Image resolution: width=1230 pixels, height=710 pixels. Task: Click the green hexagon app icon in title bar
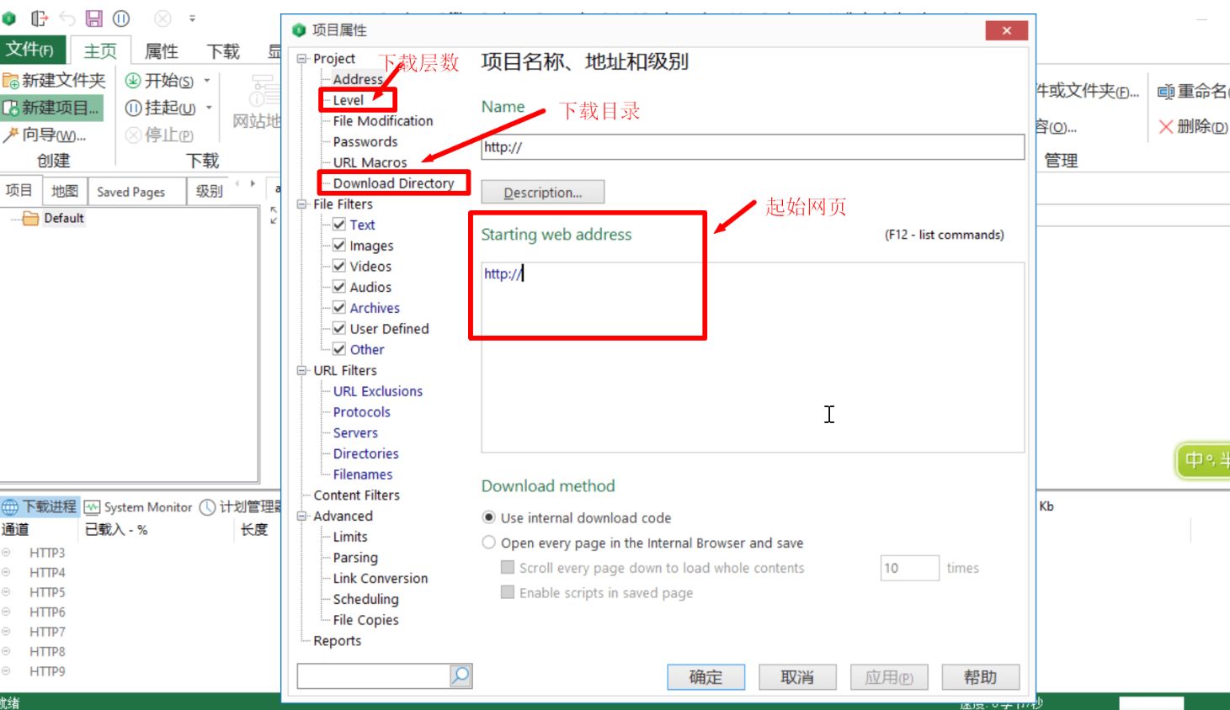(x=9, y=18)
